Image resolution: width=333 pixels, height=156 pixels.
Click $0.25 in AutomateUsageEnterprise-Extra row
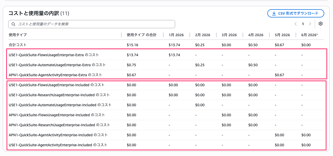click(x=200, y=65)
